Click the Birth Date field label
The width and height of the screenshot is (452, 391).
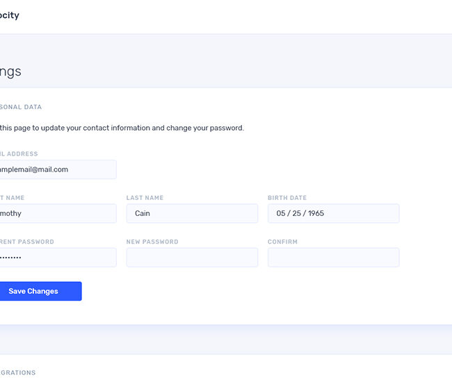tap(286, 198)
